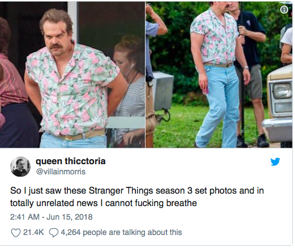Click the words 'cannot fucking breathe' in tweet
Image resolution: width=295 pixels, height=248 pixels.
point(151,203)
